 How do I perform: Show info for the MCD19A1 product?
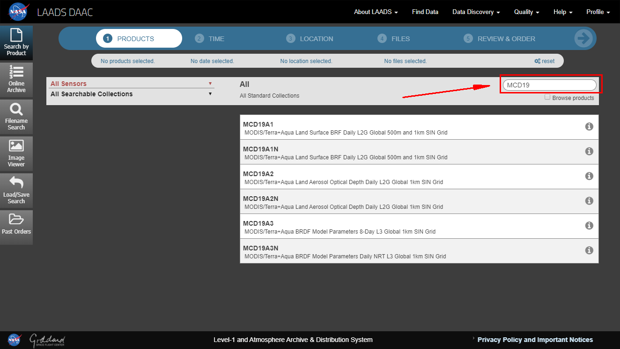pyautogui.click(x=589, y=127)
